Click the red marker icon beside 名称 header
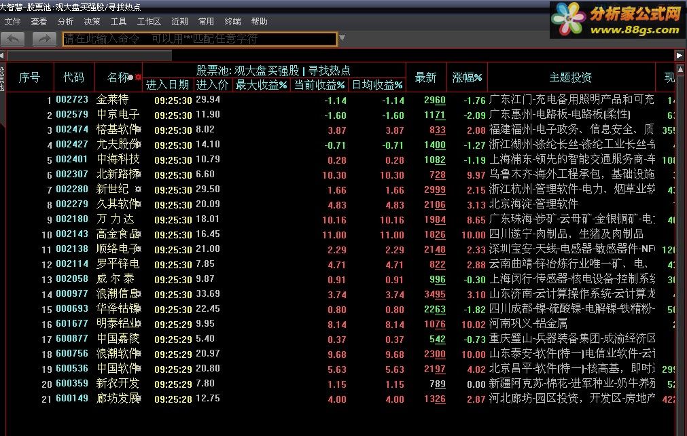This screenshot has height=436, width=687. [x=138, y=77]
